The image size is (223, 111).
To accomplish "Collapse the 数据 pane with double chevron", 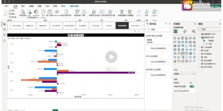I will [220, 24].
